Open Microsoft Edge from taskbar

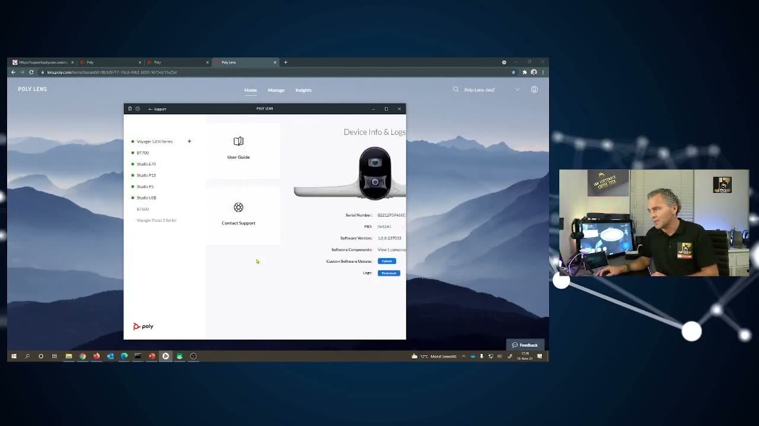click(124, 356)
